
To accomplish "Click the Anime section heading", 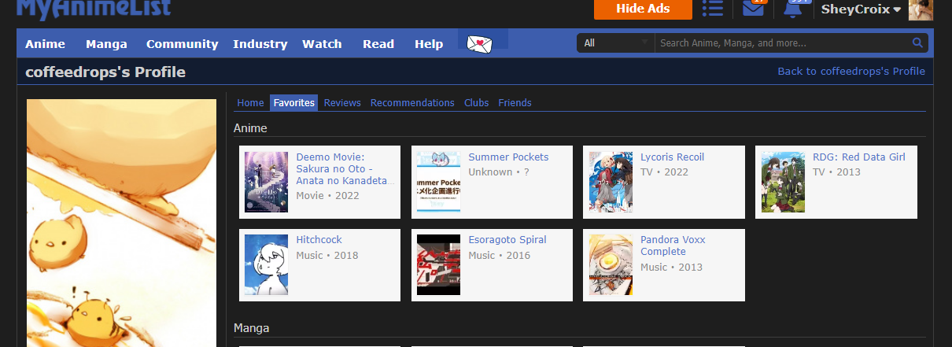I will [250, 128].
